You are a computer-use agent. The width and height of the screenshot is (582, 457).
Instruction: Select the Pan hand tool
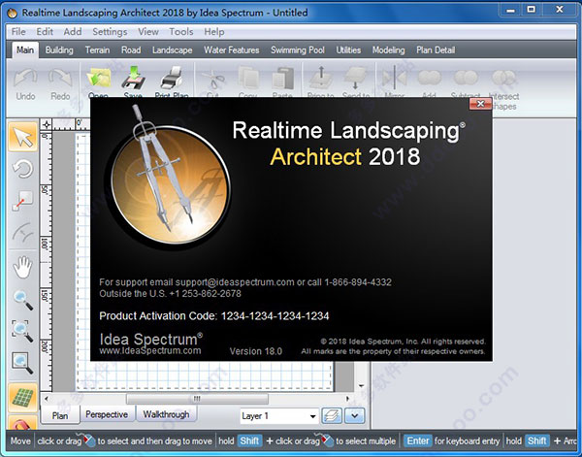tap(22, 267)
